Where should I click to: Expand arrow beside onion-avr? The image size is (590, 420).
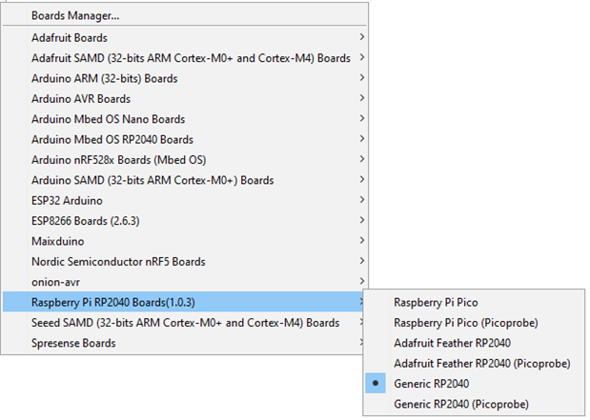[362, 281]
